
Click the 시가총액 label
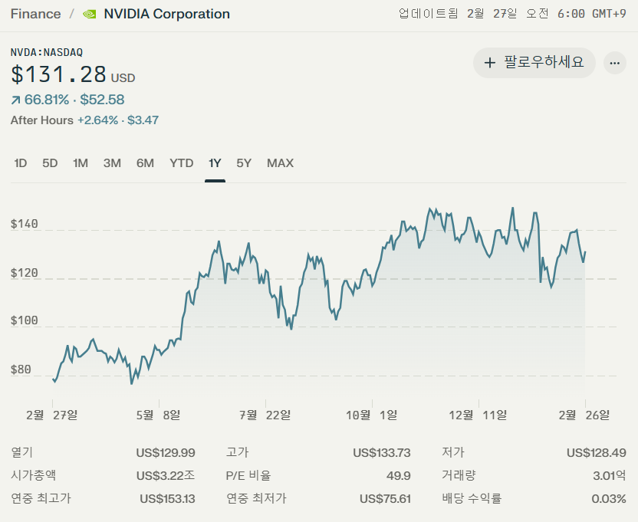34,475
